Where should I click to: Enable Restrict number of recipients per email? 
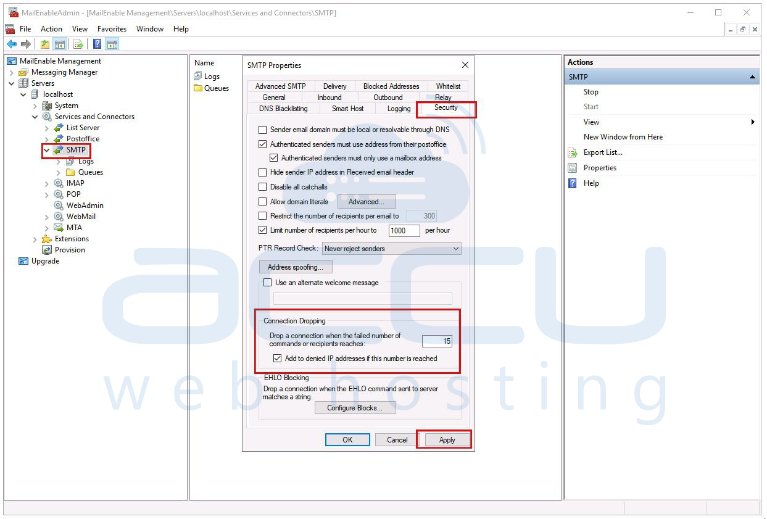point(263,216)
